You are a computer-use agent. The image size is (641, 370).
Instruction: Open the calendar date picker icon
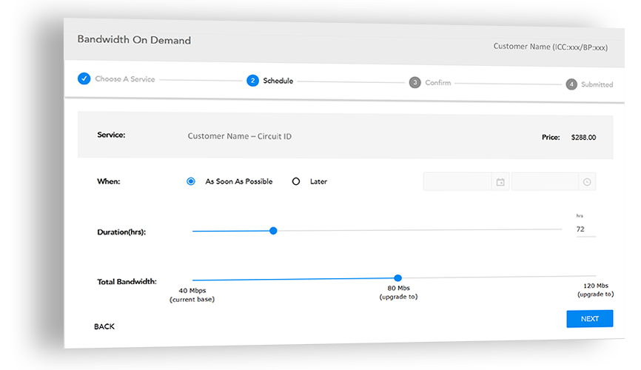coord(500,182)
